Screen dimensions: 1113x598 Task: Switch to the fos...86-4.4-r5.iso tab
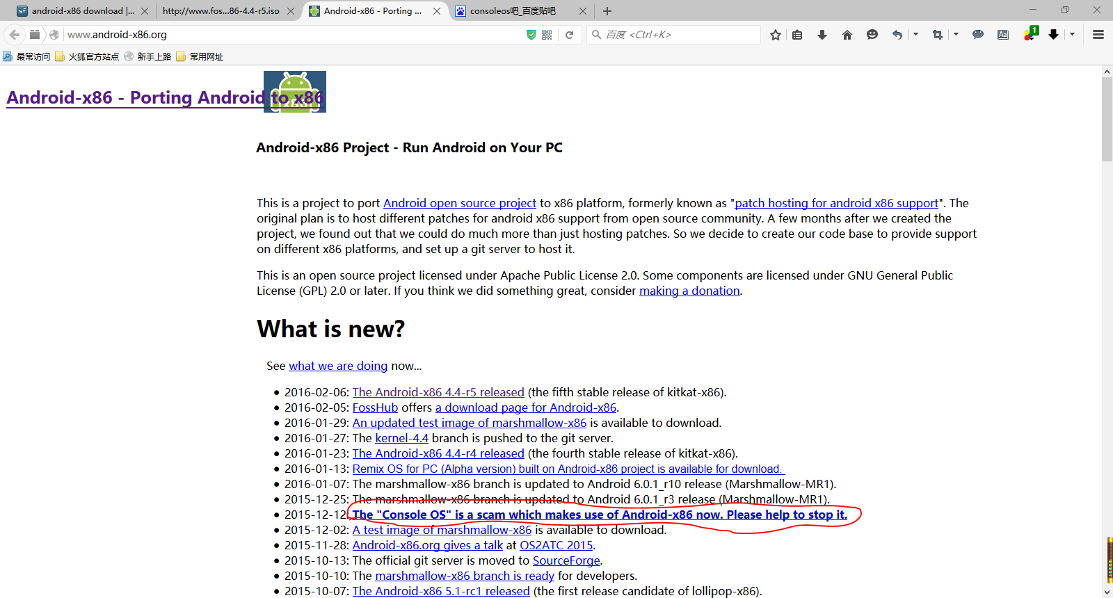[227, 11]
